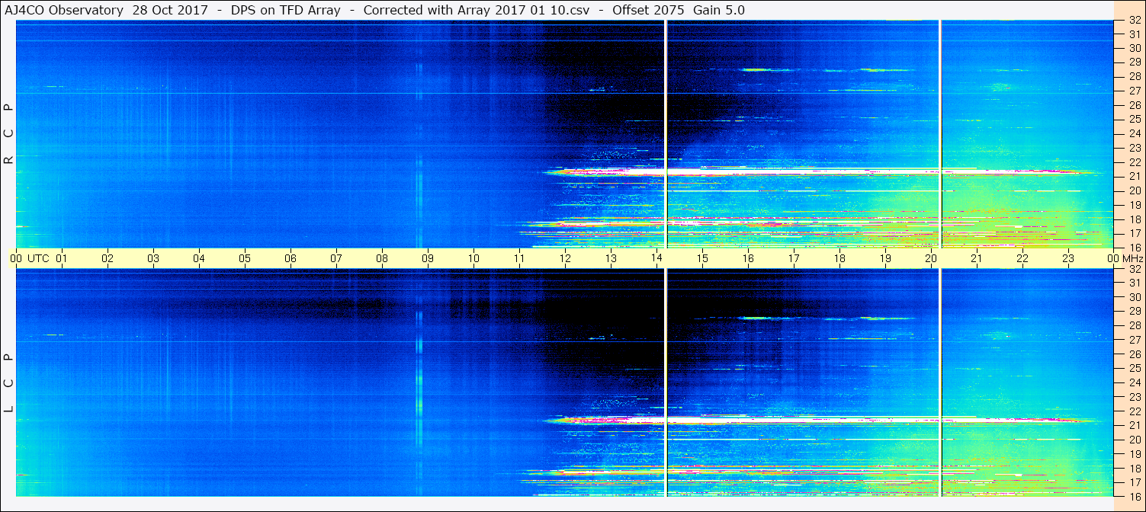Select the 30 MHz label on RCP scale

click(1135, 47)
